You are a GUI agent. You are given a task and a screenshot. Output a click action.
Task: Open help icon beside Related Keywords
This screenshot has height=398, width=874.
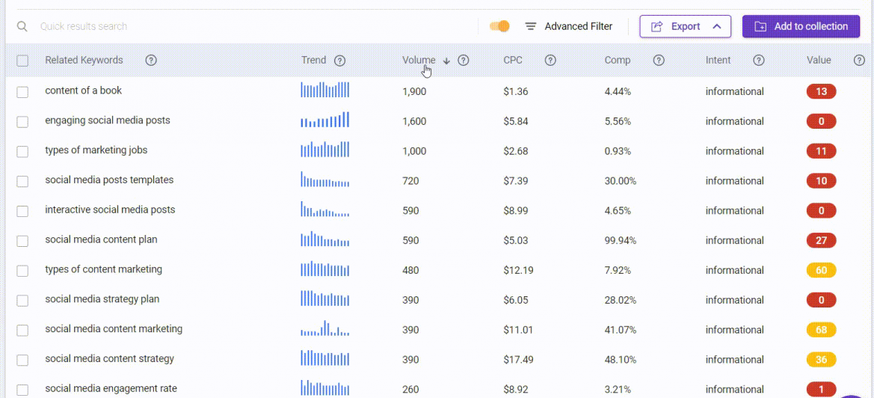[150, 61]
